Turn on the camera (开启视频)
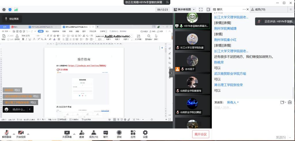This screenshot has height=141, width=295. (21, 134)
